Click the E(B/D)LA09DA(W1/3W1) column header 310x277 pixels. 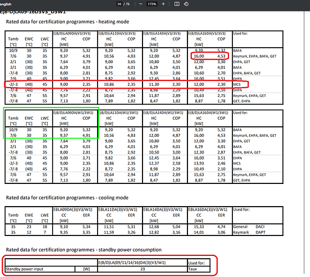[73, 112]
